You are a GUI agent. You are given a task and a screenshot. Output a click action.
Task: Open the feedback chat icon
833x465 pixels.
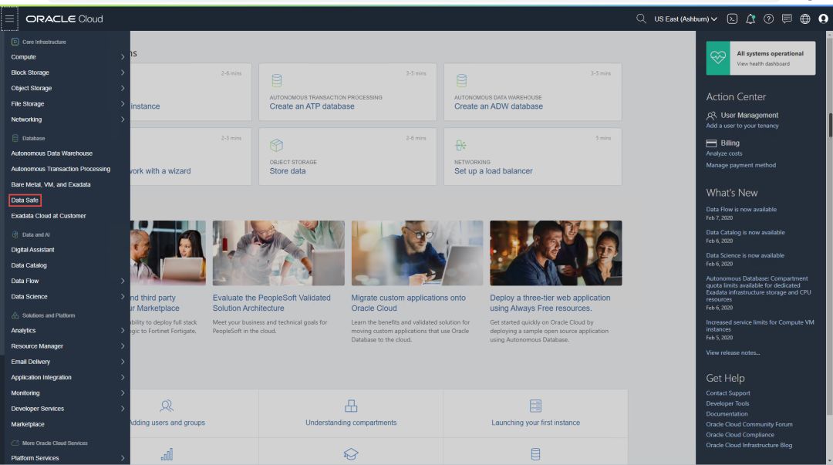tap(787, 19)
